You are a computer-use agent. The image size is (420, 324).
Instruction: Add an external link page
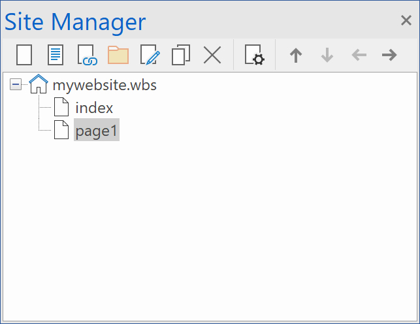point(86,55)
